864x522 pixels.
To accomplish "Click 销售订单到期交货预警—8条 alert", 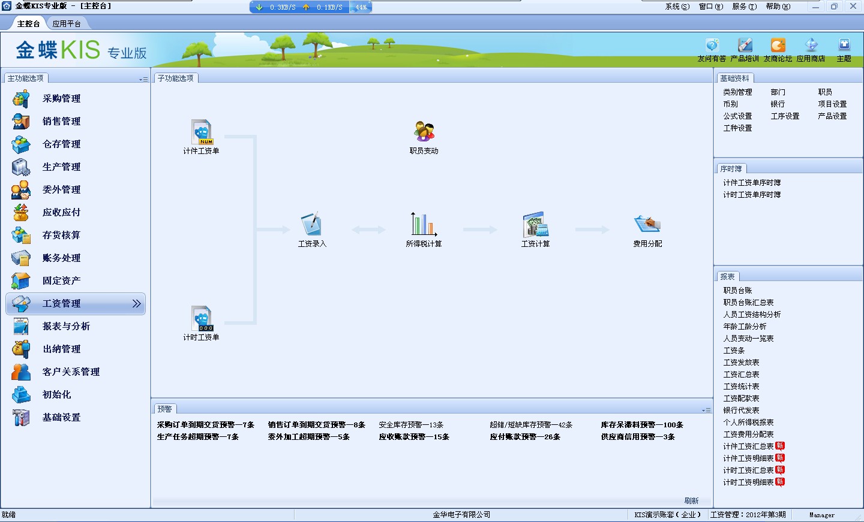I will coord(317,425).
